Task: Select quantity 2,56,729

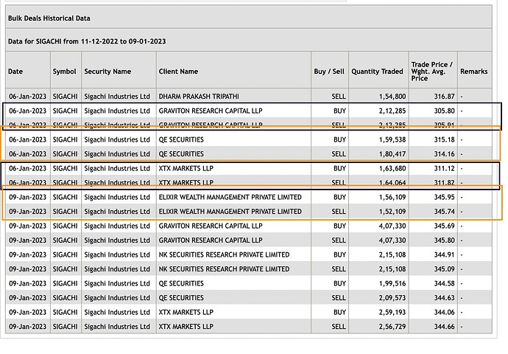Action: 392,327
